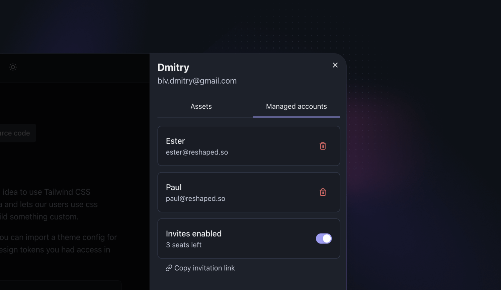Click paul@reshaped.so email text
Screen dimensions: 501x290
195,198
